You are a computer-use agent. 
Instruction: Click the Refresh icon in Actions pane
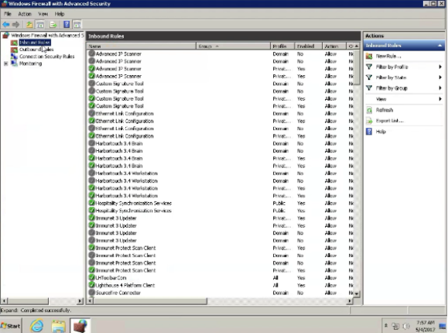369,110
